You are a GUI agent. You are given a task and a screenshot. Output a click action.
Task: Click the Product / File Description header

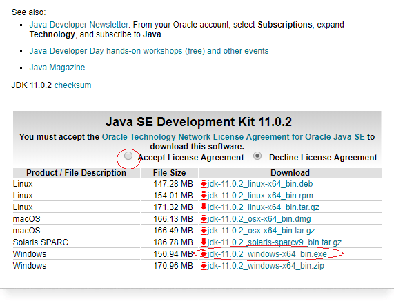point(76,173)
